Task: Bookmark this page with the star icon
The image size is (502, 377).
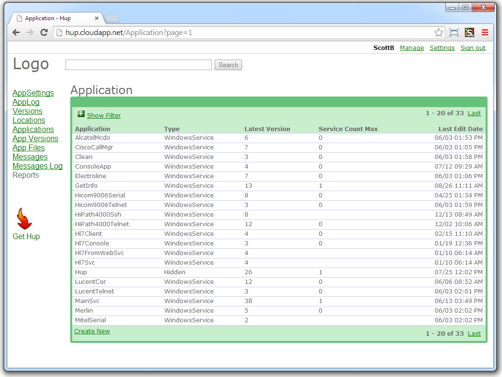Action: pos(438,33)
